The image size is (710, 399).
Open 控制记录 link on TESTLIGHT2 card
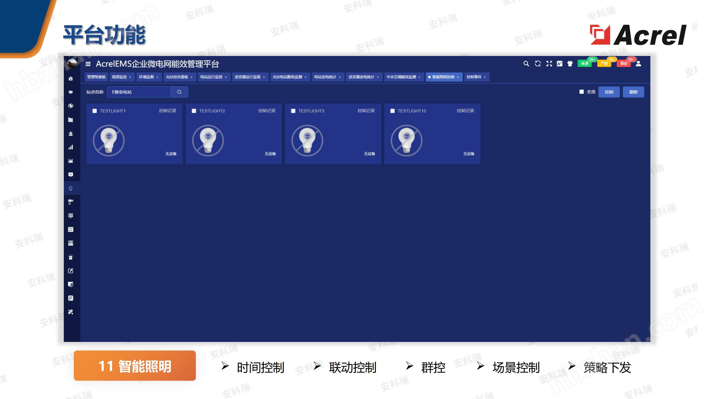coord(267,111)
